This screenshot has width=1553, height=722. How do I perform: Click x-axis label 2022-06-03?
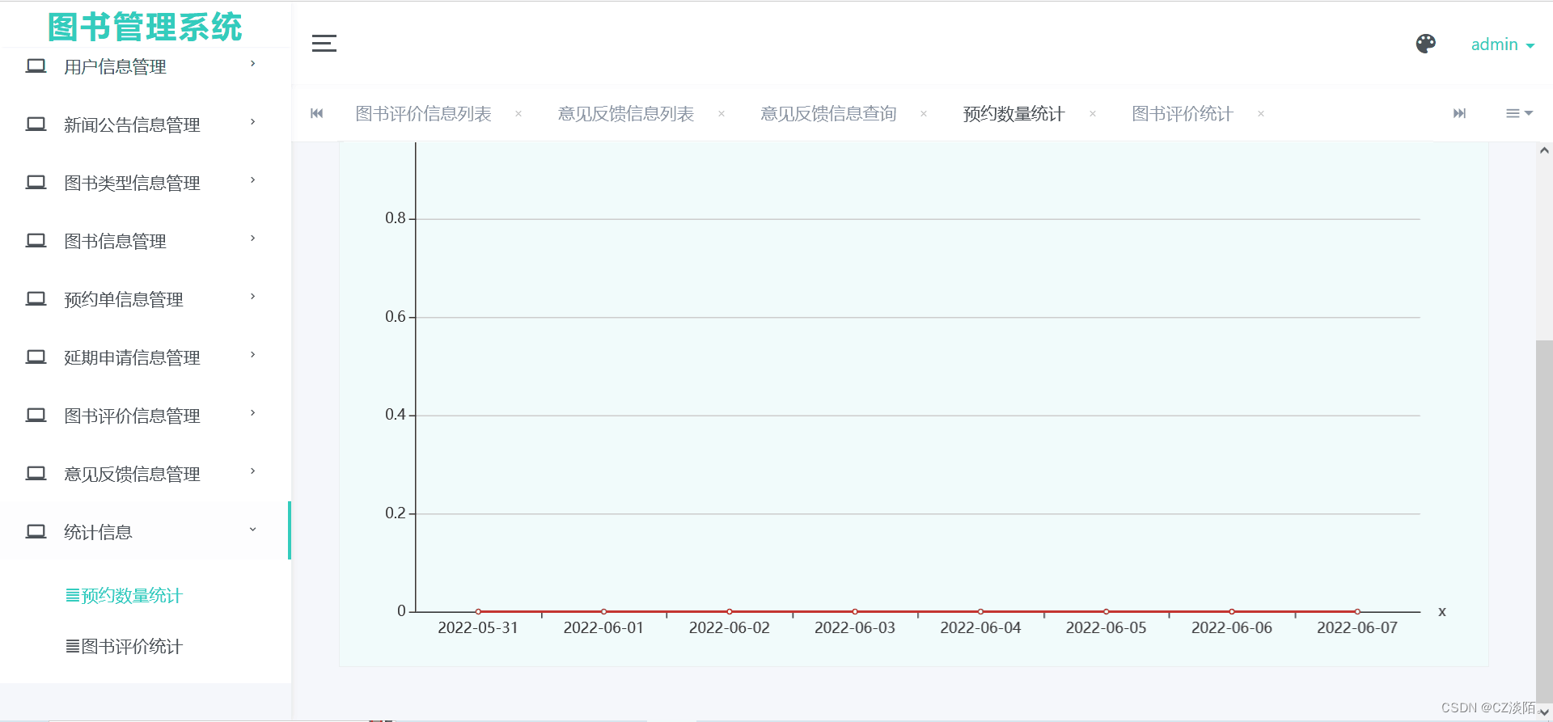click(x=855, y=628)
